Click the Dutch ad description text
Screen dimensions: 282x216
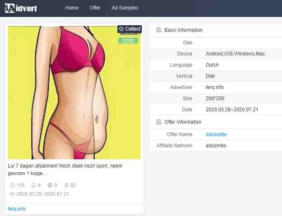coord(65,169)
